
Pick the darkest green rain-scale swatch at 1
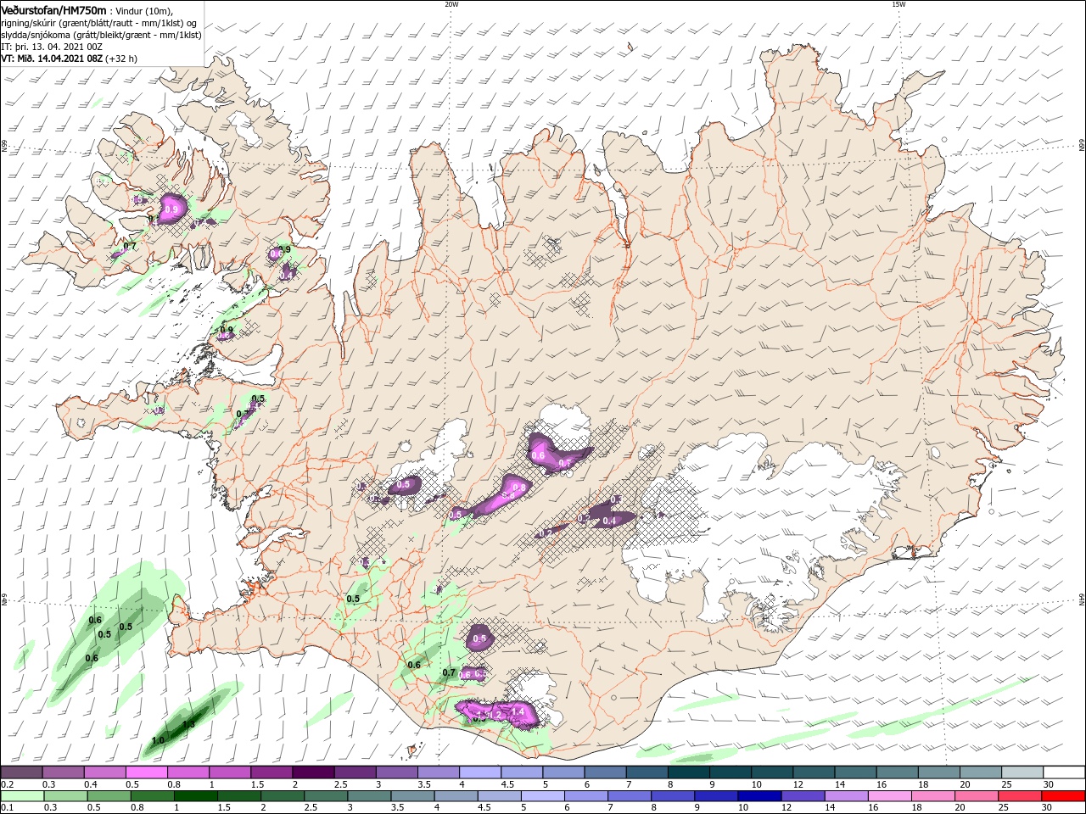(196, 796)
